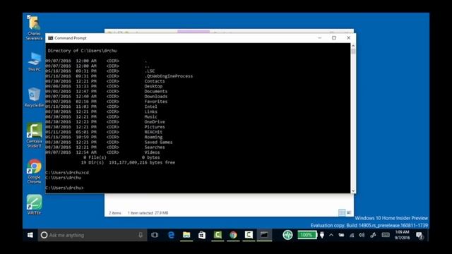Switch to white Camtasia recorder taskbar icon
The image size is (452, 254).
click(x=249, y=235)
